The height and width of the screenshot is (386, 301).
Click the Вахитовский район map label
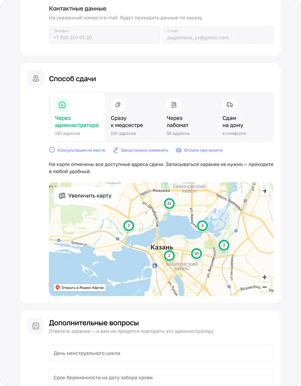(x=182, y=267)
